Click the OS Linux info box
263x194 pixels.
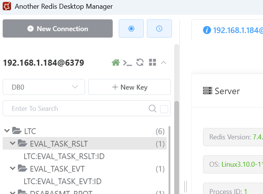tap(233, 164)
